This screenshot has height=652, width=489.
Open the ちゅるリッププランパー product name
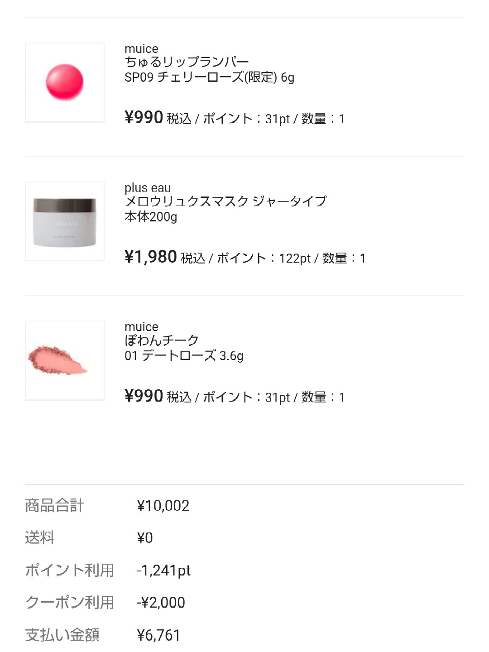[187, 62]
